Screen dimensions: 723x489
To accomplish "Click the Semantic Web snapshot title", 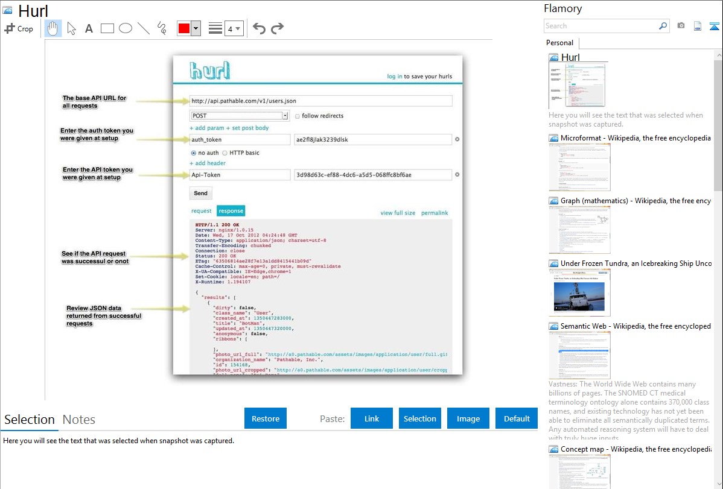I will (x=635, y=326).
